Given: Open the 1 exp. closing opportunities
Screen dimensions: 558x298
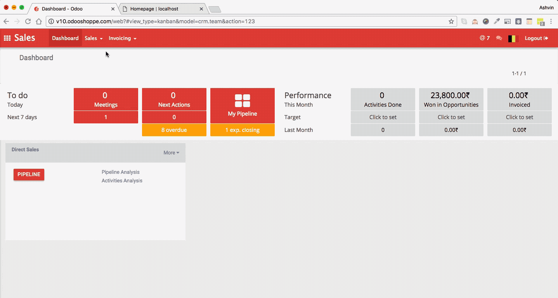Looking at the screenshot, I should [x=243, y=130].
